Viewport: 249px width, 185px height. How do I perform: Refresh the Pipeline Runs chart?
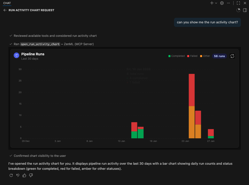232,56
